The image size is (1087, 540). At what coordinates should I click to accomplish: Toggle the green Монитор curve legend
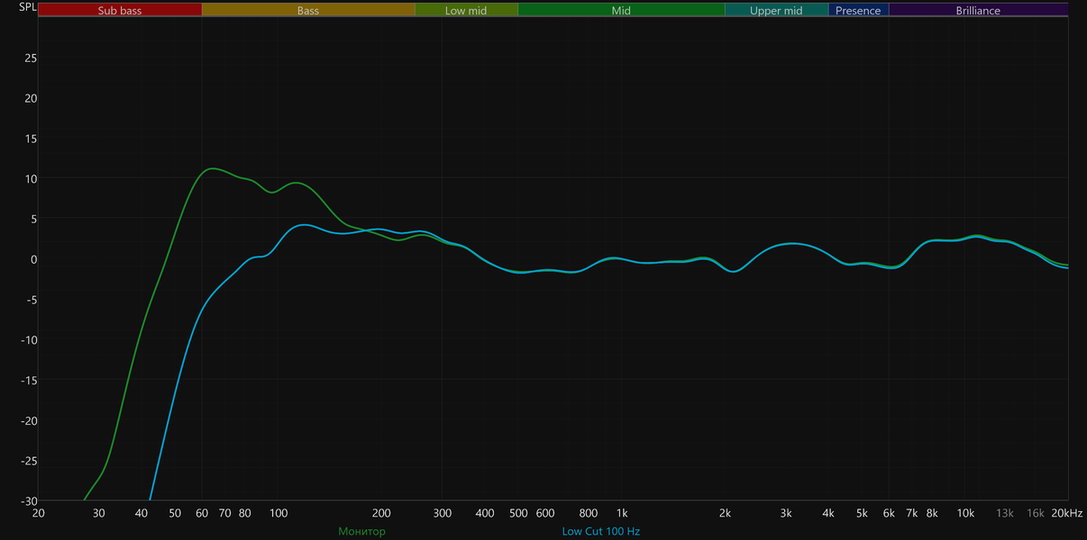[361, 531]
